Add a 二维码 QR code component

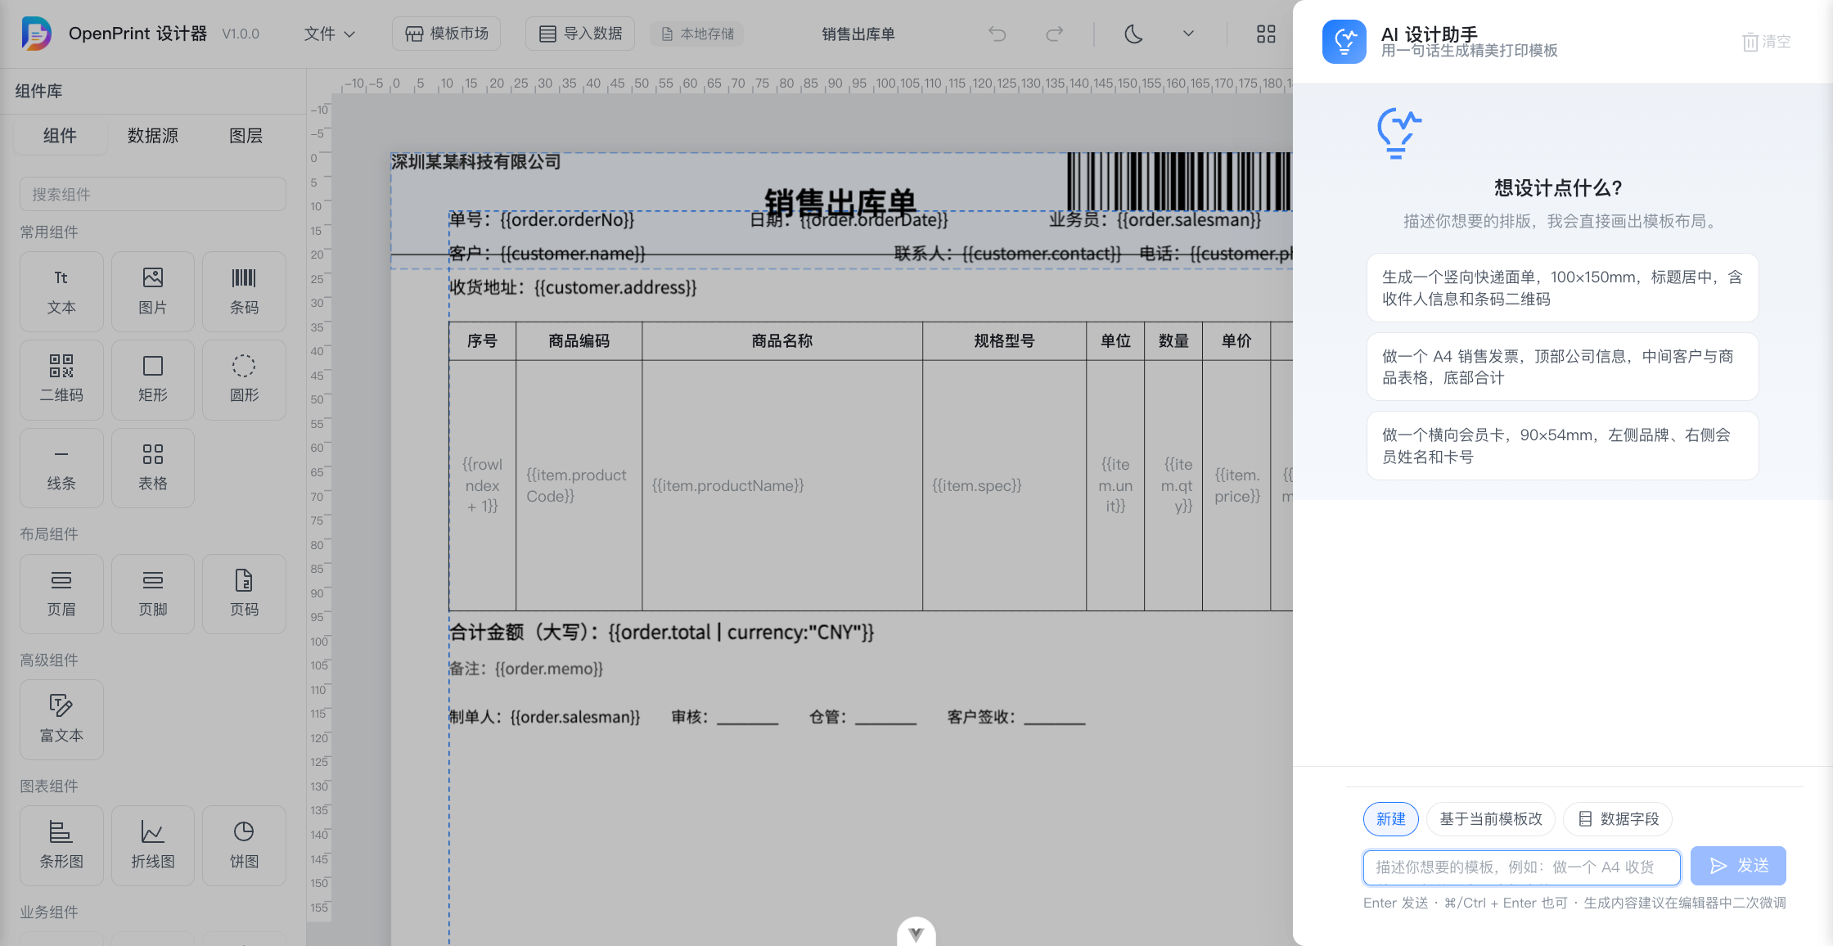pos(61,380)
